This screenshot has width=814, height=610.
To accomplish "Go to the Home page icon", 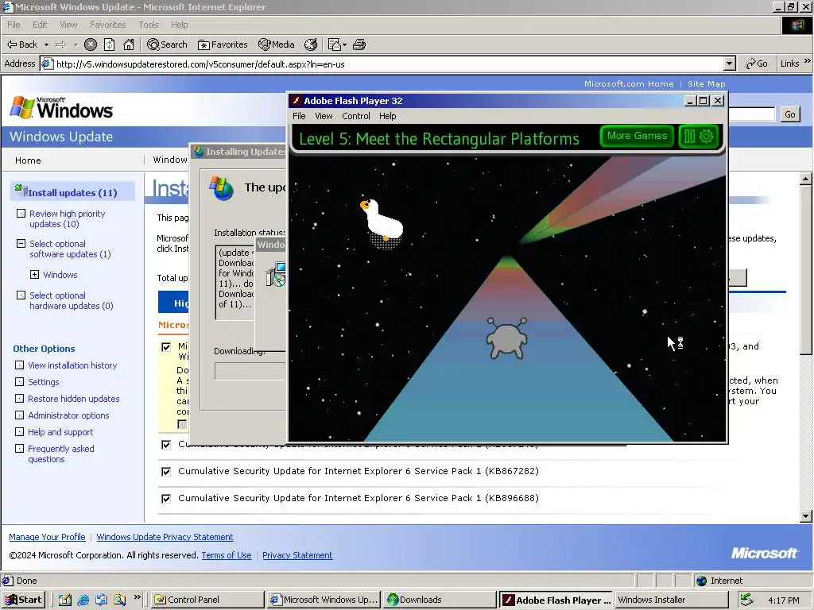I will [x=129, y=44].
